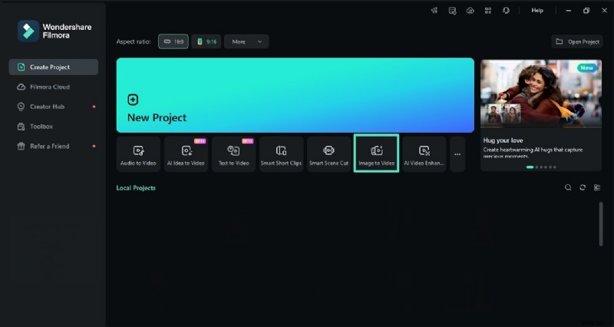The width and height of the screenshot is (614, 327).
Task: Show more tools via the ellipsis button
Action: pos(457,154)
